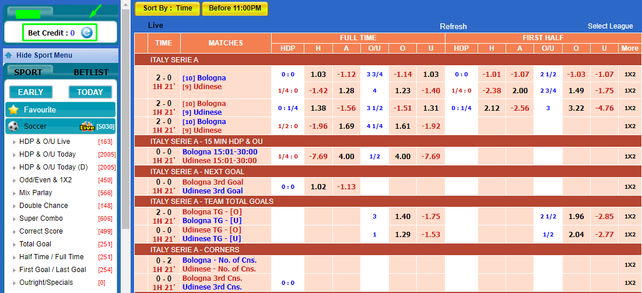This screenshot has height=293, width=642.
Task: Open 1X2 for Bologna 15:01-30:00 row
Action: coord(630,156)
